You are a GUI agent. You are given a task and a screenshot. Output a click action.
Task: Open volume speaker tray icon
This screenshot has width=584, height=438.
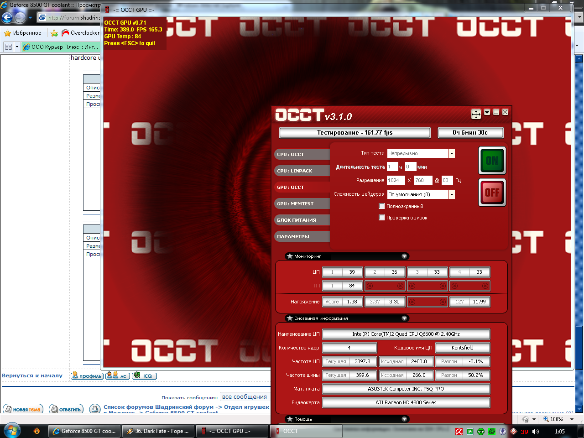tap(536, 431)
